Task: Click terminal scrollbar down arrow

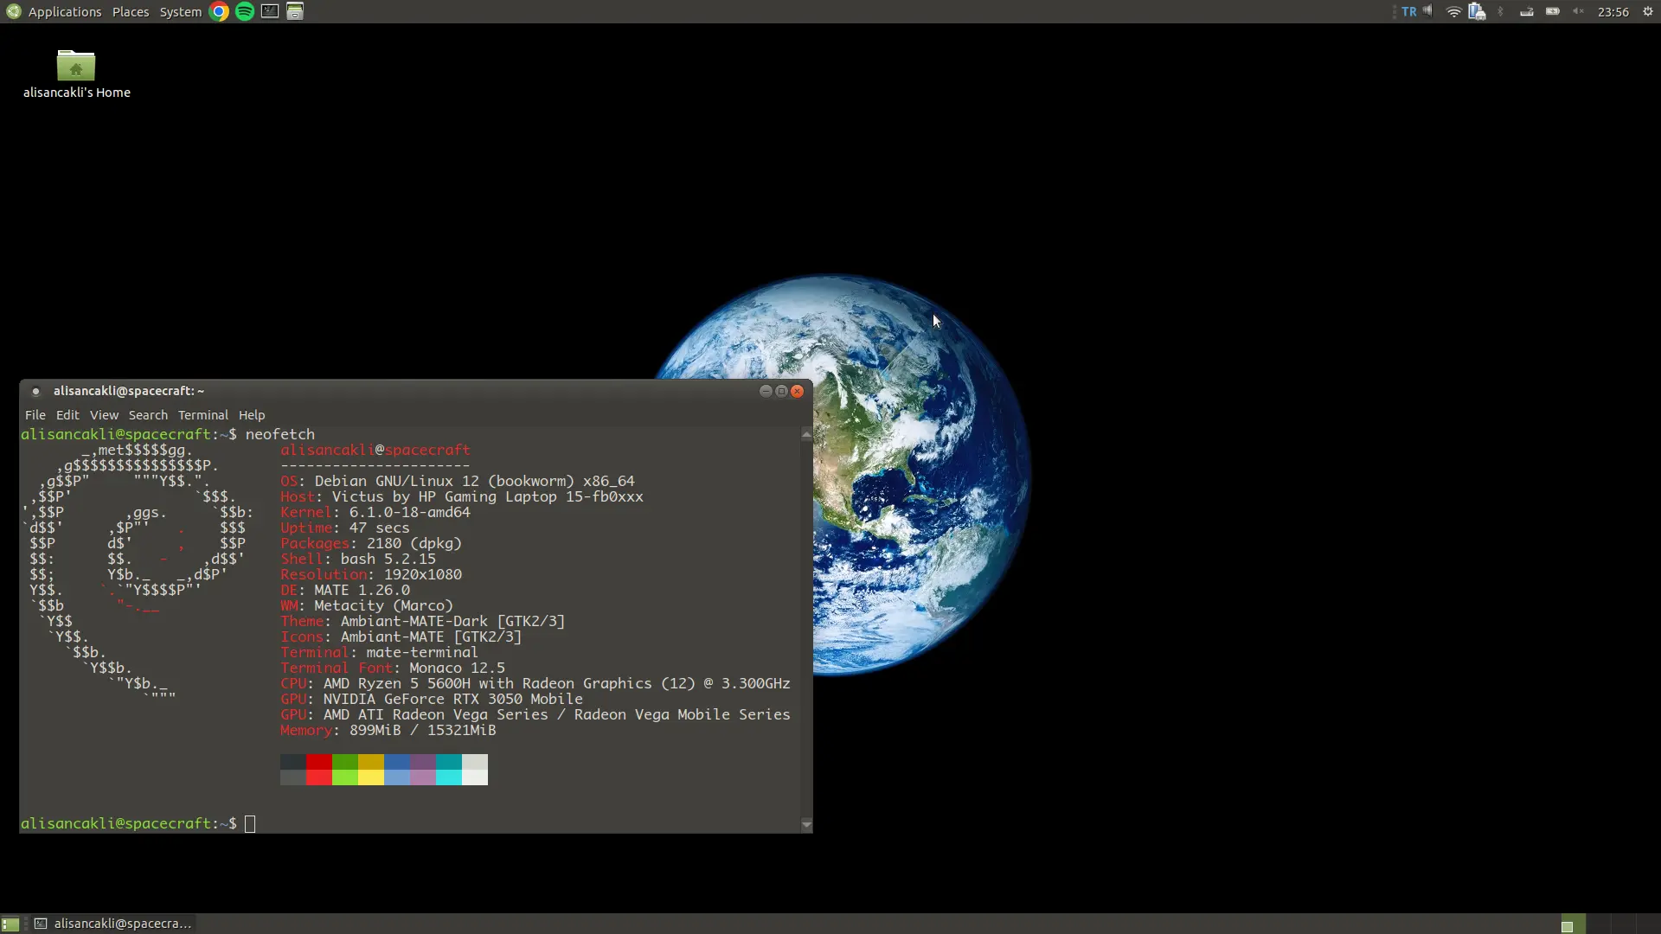Action: [806, 825]
